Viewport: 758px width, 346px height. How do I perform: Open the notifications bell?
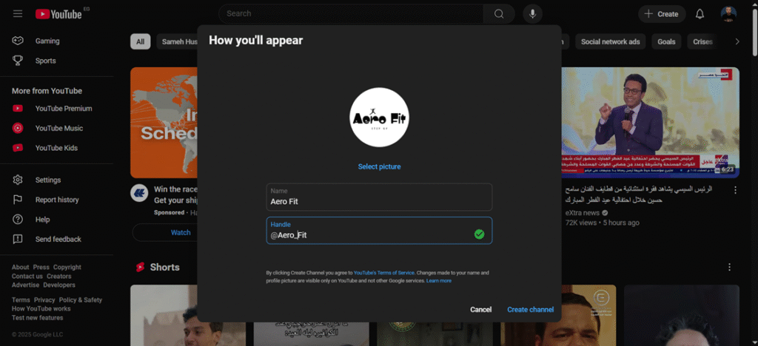[700, 14]
